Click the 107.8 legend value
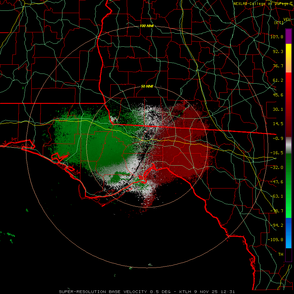This screenshot has width=294, height=294. pos(277,37)
